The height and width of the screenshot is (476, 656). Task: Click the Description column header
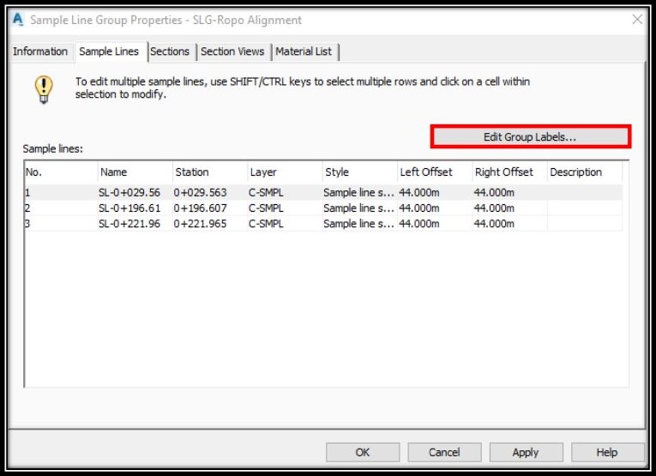pyautogui.click(x=585, y=172)
